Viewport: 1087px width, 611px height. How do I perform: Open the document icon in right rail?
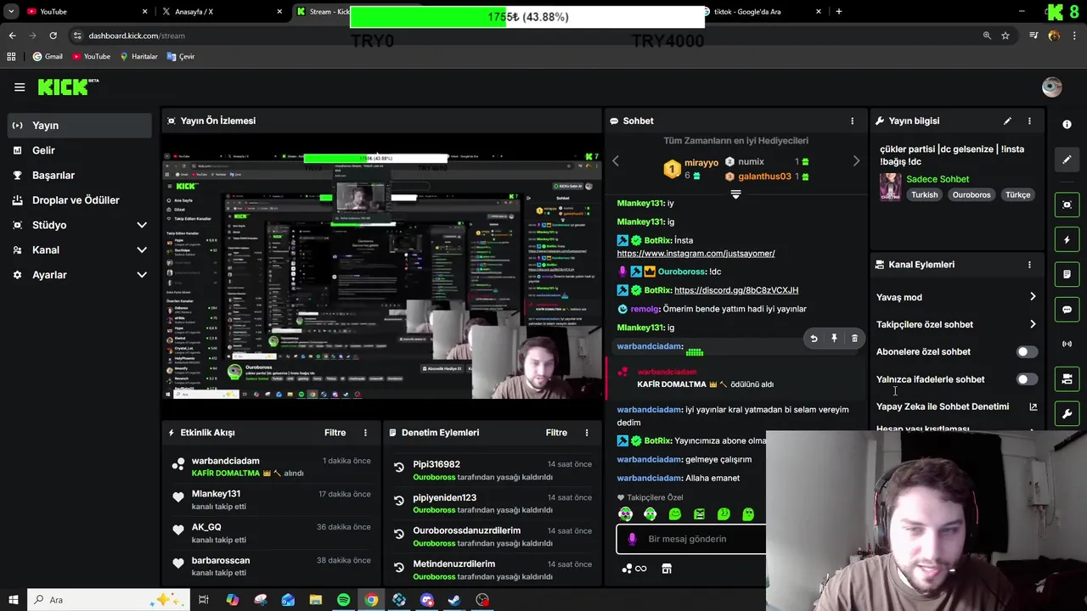pyautogui.click(x=1067, y=275)
